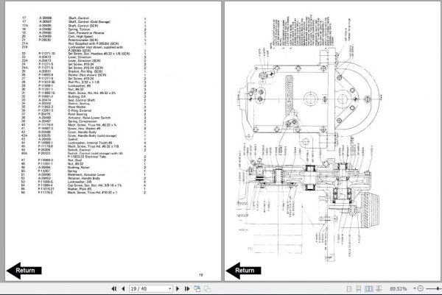The width and height of the screenshot is (442, 295).
Task: Jump to the last page
Action: pyautogui.click(x=187, y=288)
